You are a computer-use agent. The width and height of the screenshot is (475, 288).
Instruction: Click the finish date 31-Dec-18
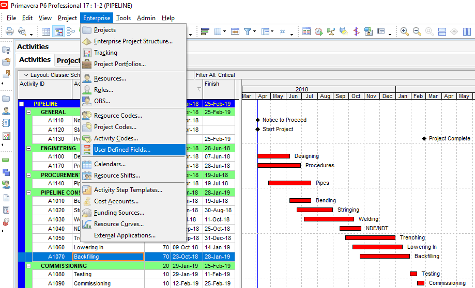click(x=218, y=238)
